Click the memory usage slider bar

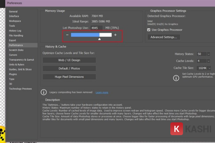coord(91,35)
